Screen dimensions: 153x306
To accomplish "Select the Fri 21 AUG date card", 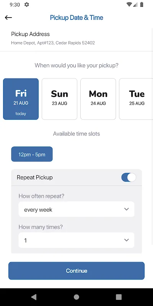I will [21, 99].
